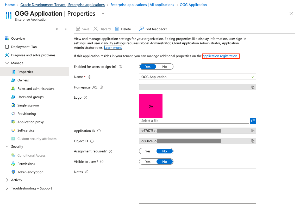Screen dimensions: 300x214
Task: Click the Learn more link
Action: 113,47
